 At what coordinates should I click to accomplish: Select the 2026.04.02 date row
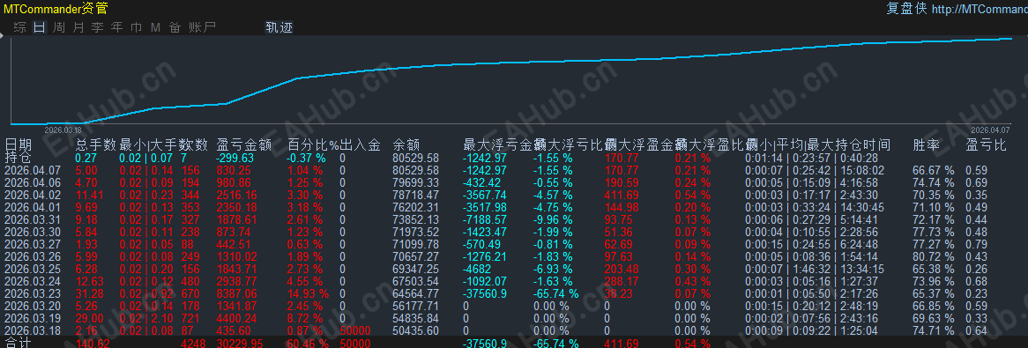coord(32,195)
